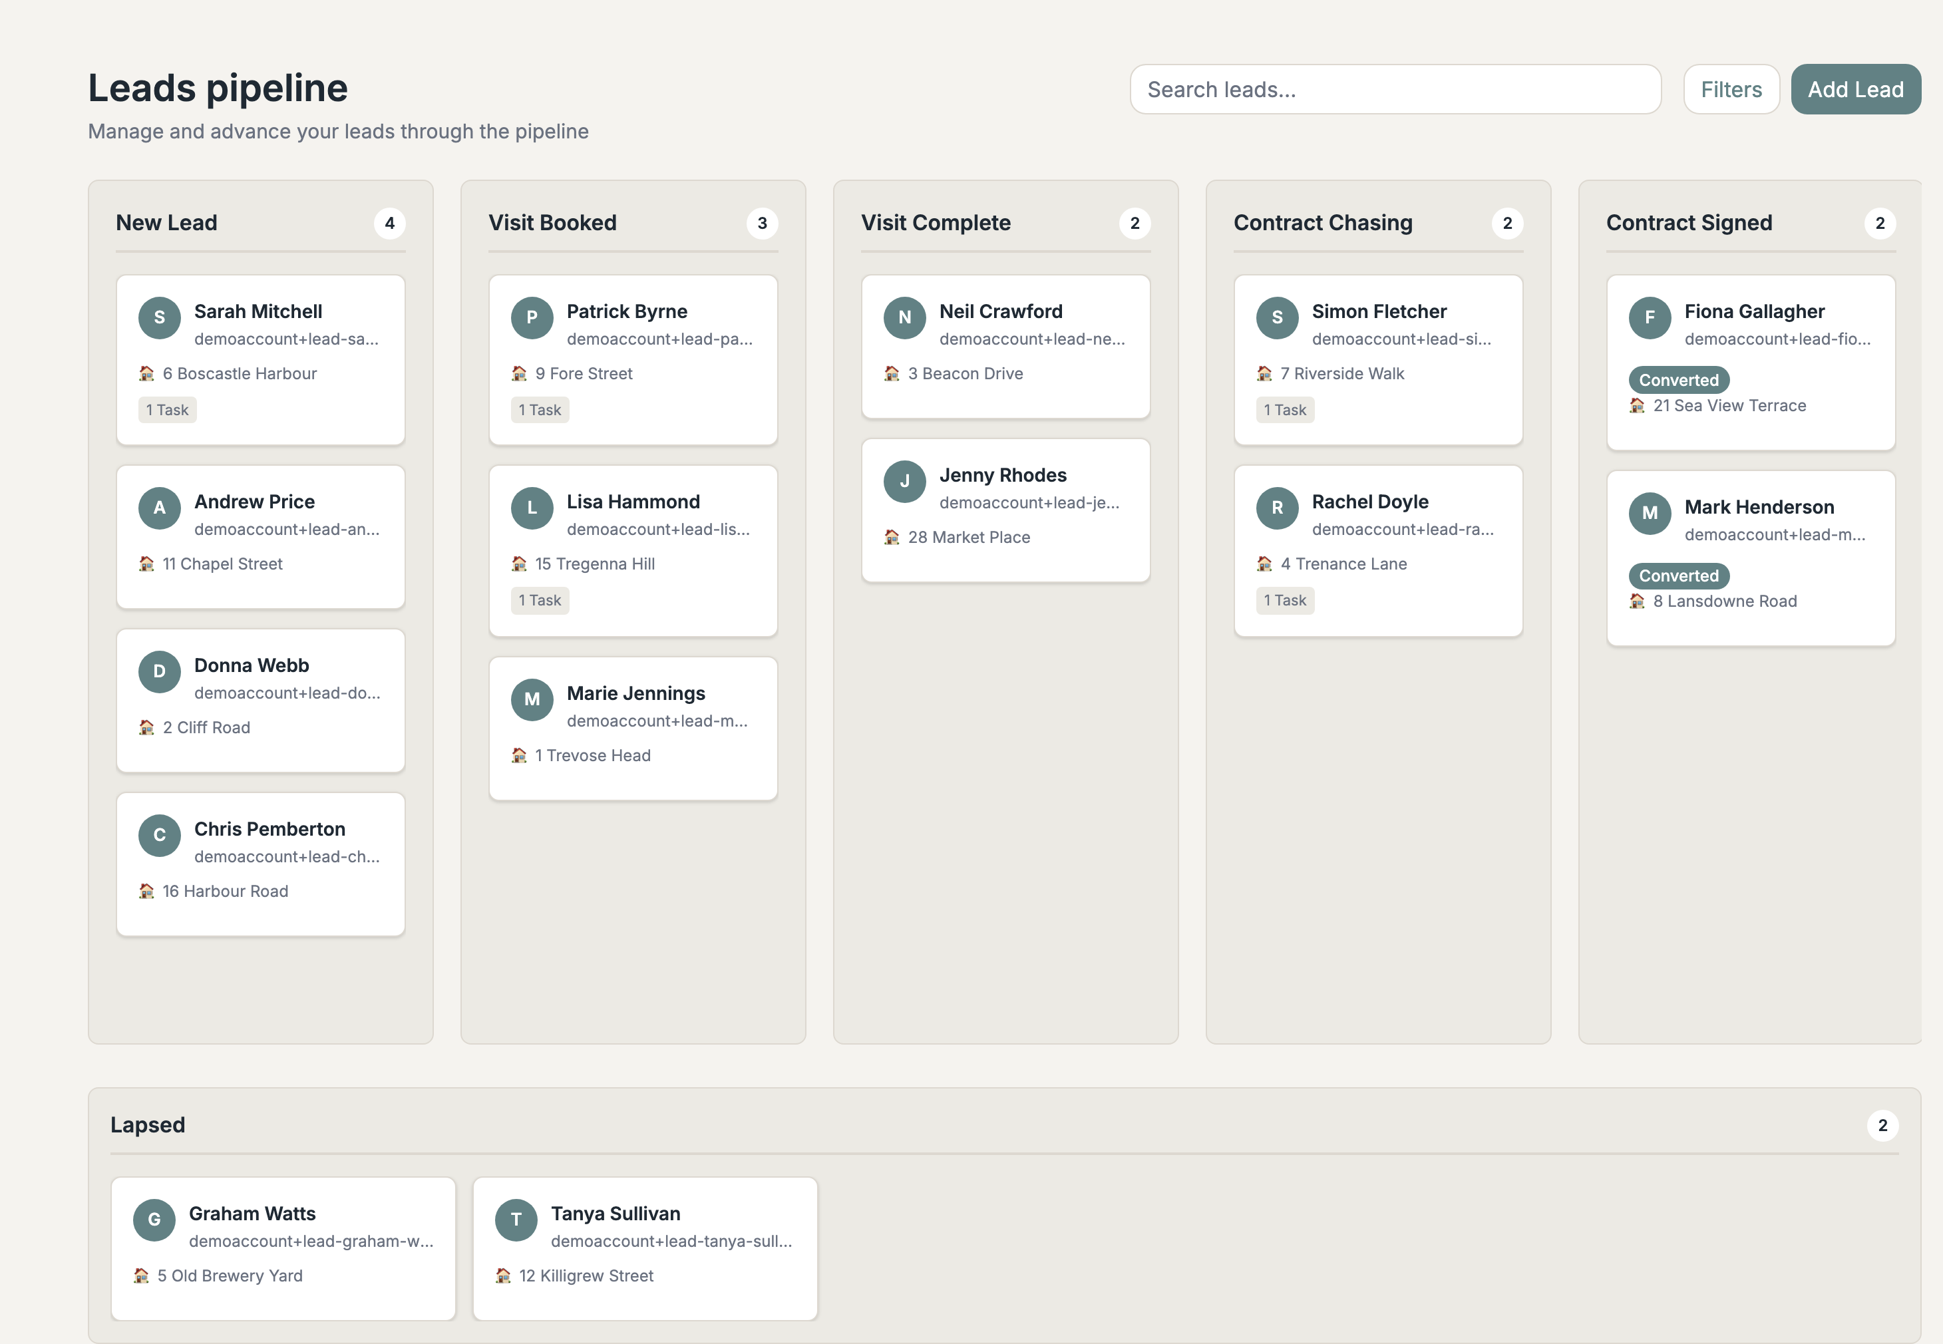1943x1344 pixels.
Task: Expand the Lapsed section header
Action: [147, 1124]
